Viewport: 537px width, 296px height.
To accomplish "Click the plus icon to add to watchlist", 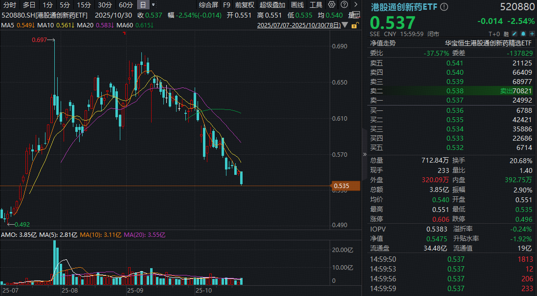I will (532, 34).
